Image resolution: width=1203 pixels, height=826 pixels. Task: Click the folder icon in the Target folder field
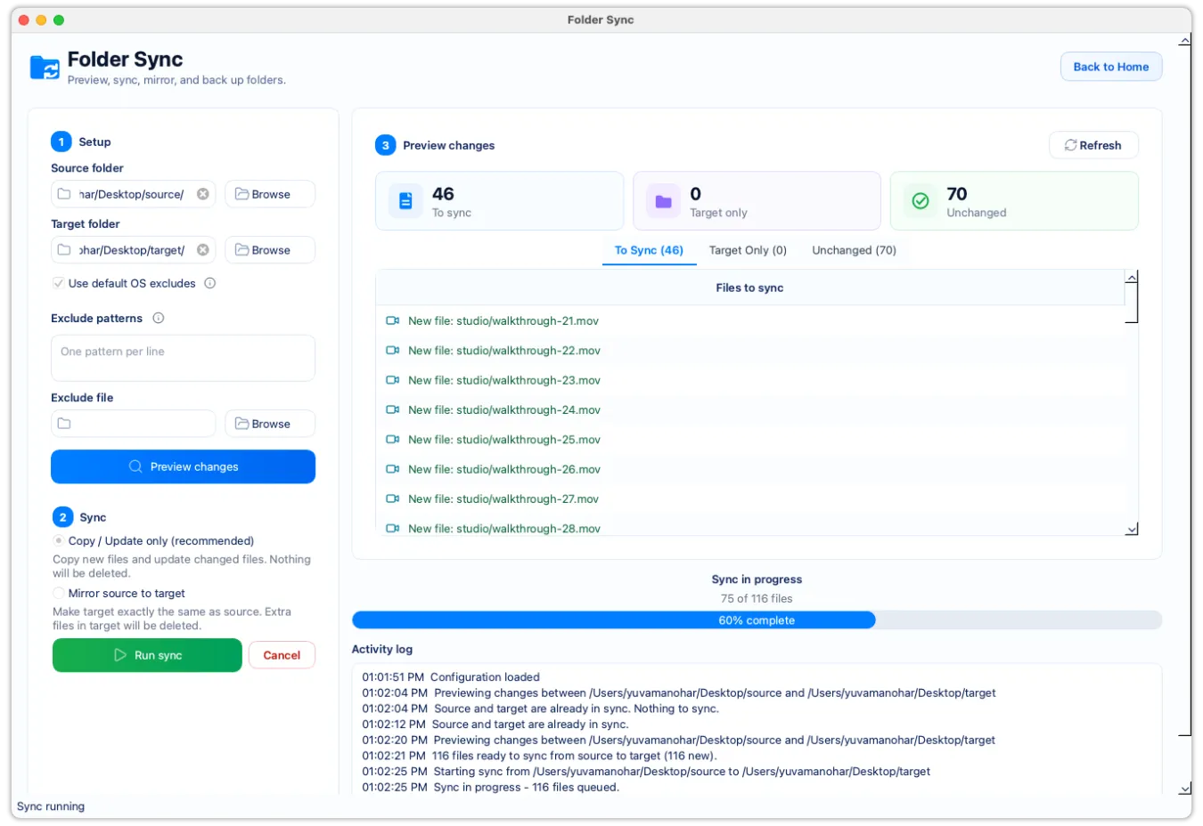point(64,250)
